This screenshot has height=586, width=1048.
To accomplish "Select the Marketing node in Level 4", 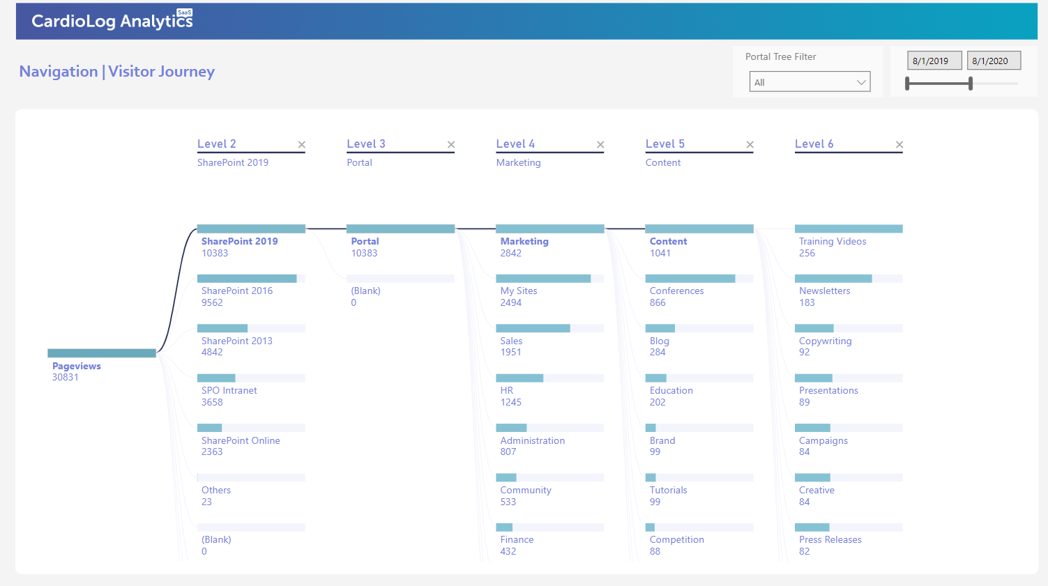I will (x=550, y=229).
